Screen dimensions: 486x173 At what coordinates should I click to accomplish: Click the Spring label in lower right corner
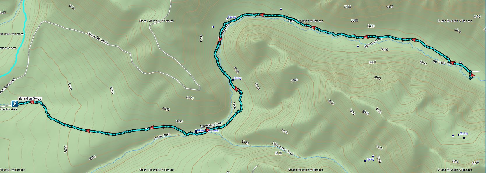pyautogui.click(x=464, y=133)
